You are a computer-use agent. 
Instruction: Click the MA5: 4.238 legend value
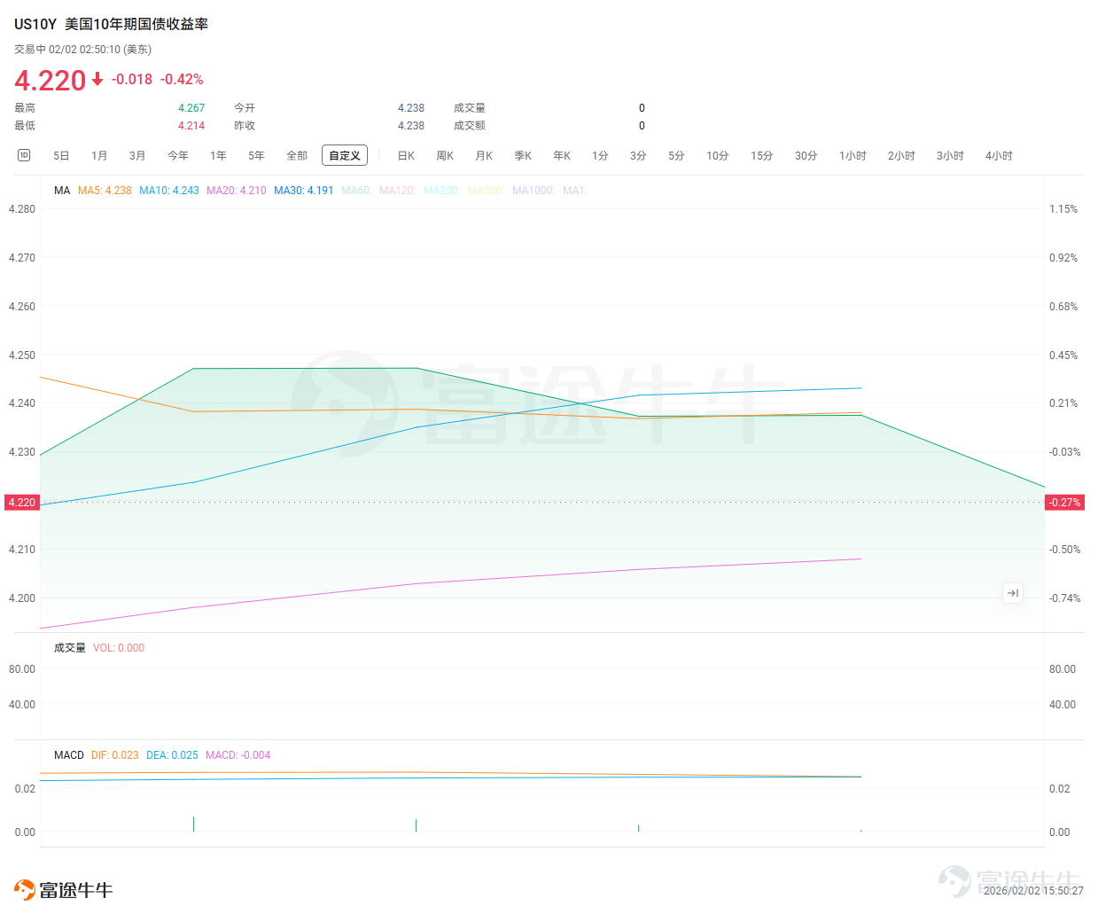pos(105,191)
